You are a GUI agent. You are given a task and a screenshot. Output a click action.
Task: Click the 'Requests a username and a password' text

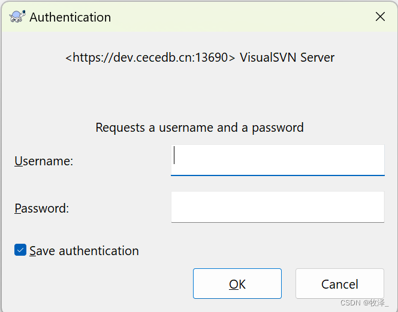pos(200,128)
